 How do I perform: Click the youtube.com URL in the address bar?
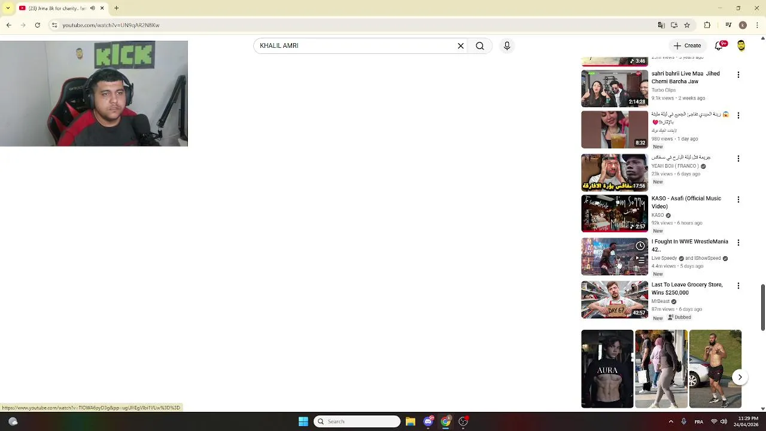111,25
